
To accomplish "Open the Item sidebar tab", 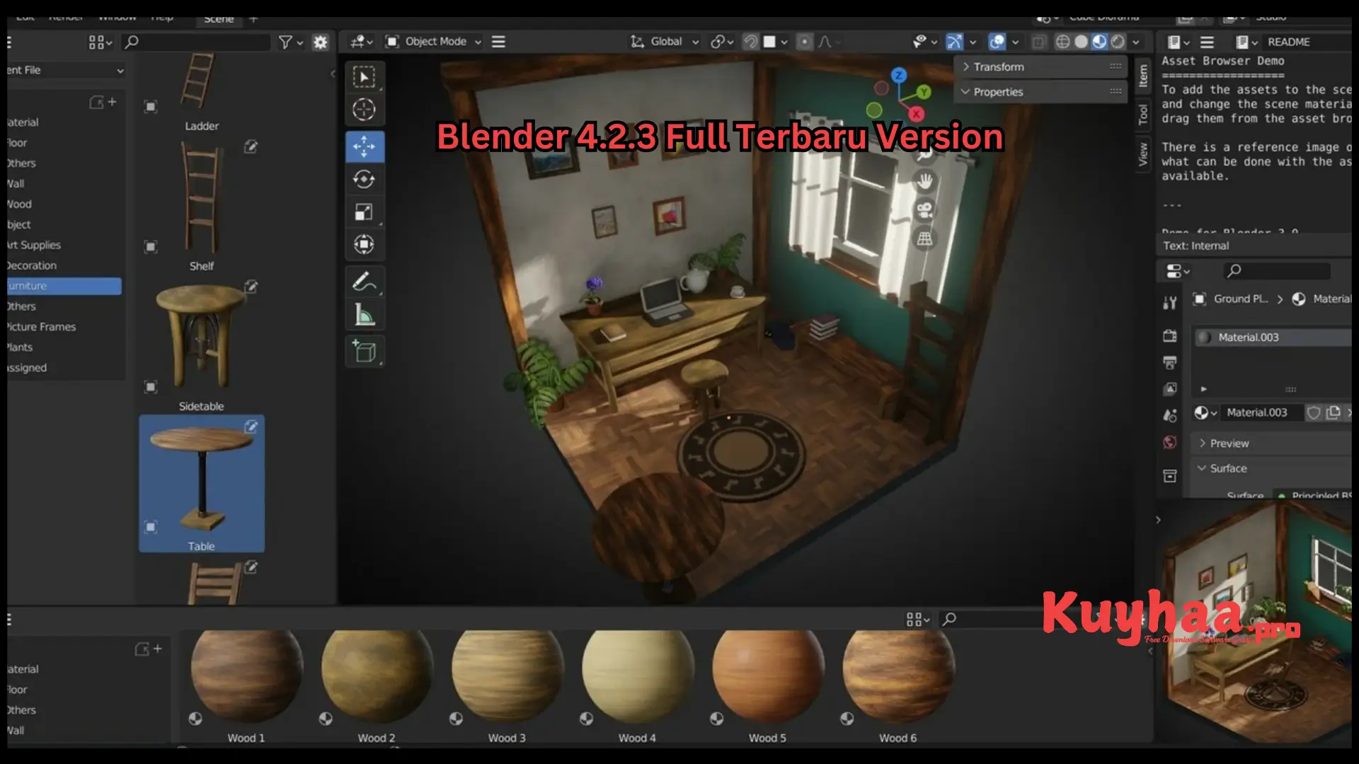I will (1142, 76).
